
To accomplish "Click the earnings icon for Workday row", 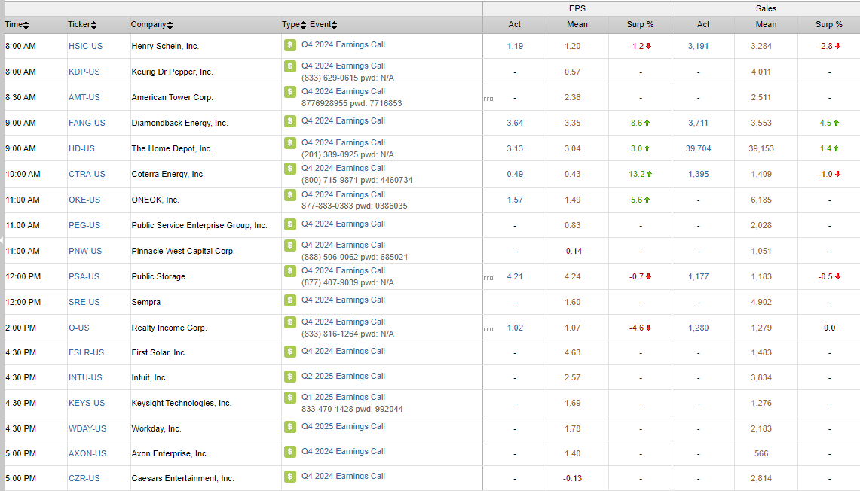I will tap(290, 427).
